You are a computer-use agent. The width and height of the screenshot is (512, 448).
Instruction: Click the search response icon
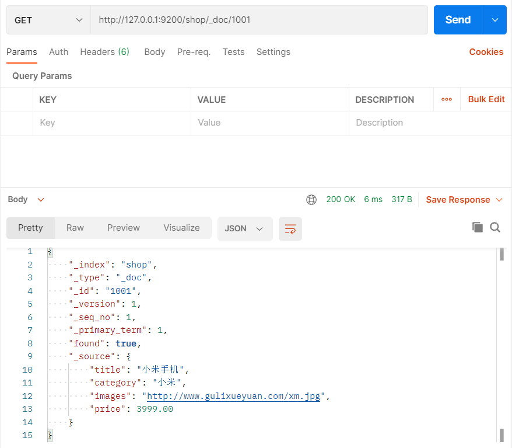[x=495, y=227]
